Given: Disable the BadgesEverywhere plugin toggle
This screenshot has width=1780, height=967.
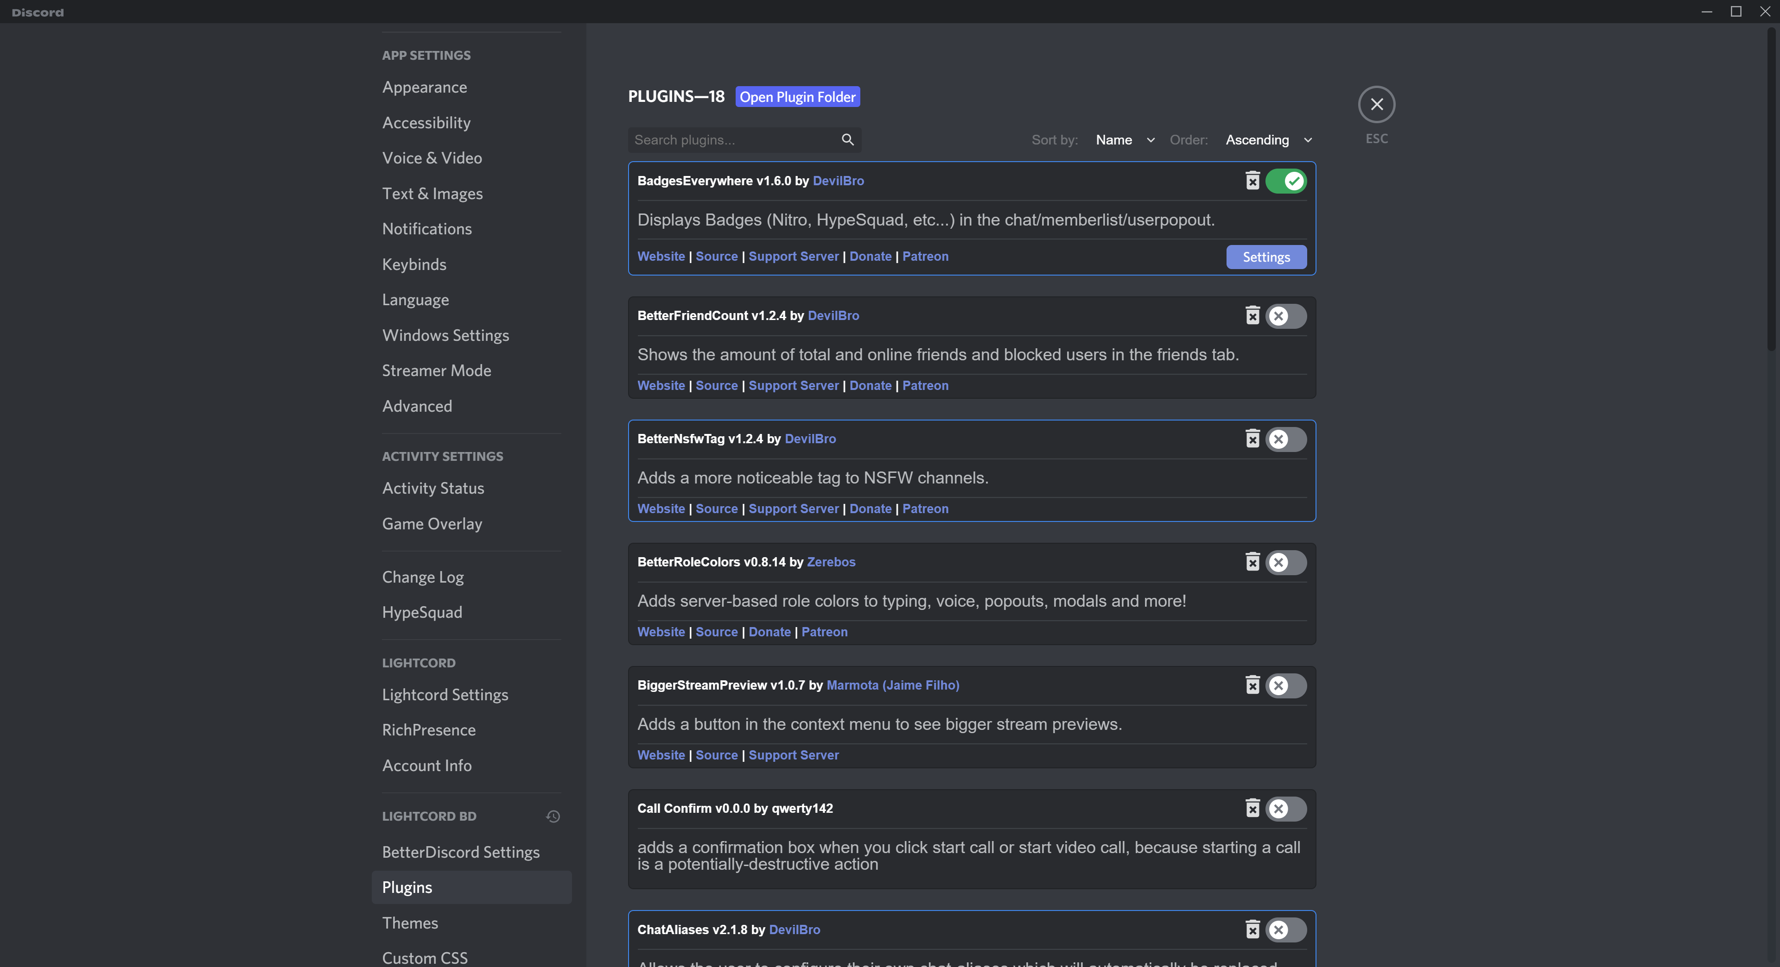Looking at the screenshot, I should pyautogui.click(x=1286, y=181).
